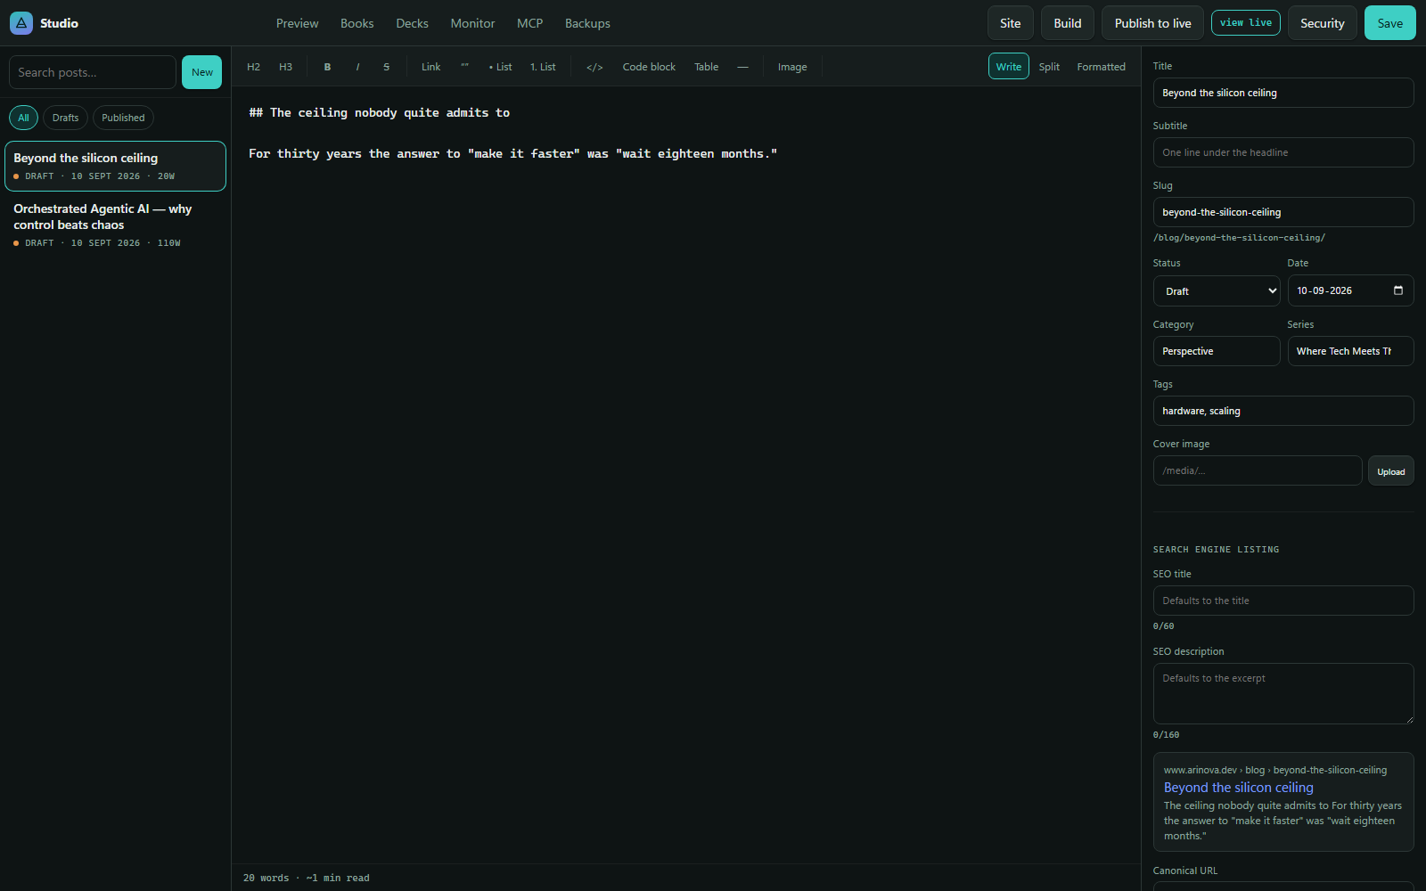Insert a Link from toolbar
Image resolution: width=1426 pixels, height=891 pixels.
[x=431, y=67]
